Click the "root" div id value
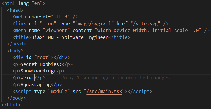Image resolution: width=211 pixels, height=109 pixels. [x=42, y=58]
